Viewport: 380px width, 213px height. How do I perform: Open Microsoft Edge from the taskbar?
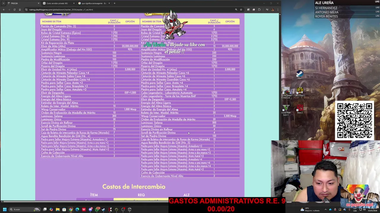(x=77, y=209)
